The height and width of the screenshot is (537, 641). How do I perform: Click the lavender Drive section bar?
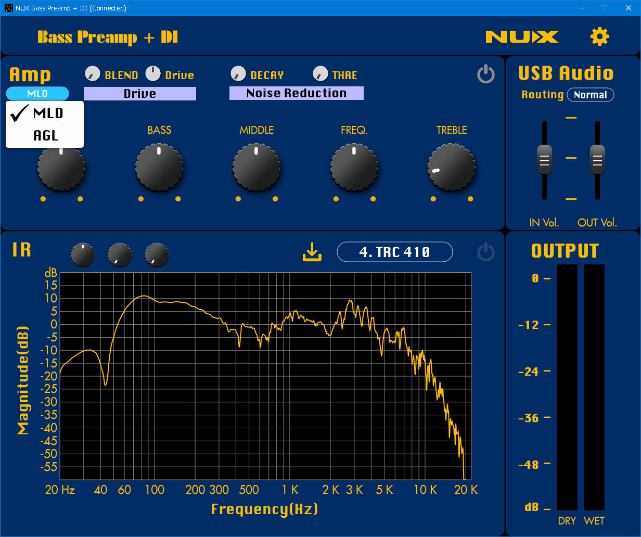[x=140, y=94]
